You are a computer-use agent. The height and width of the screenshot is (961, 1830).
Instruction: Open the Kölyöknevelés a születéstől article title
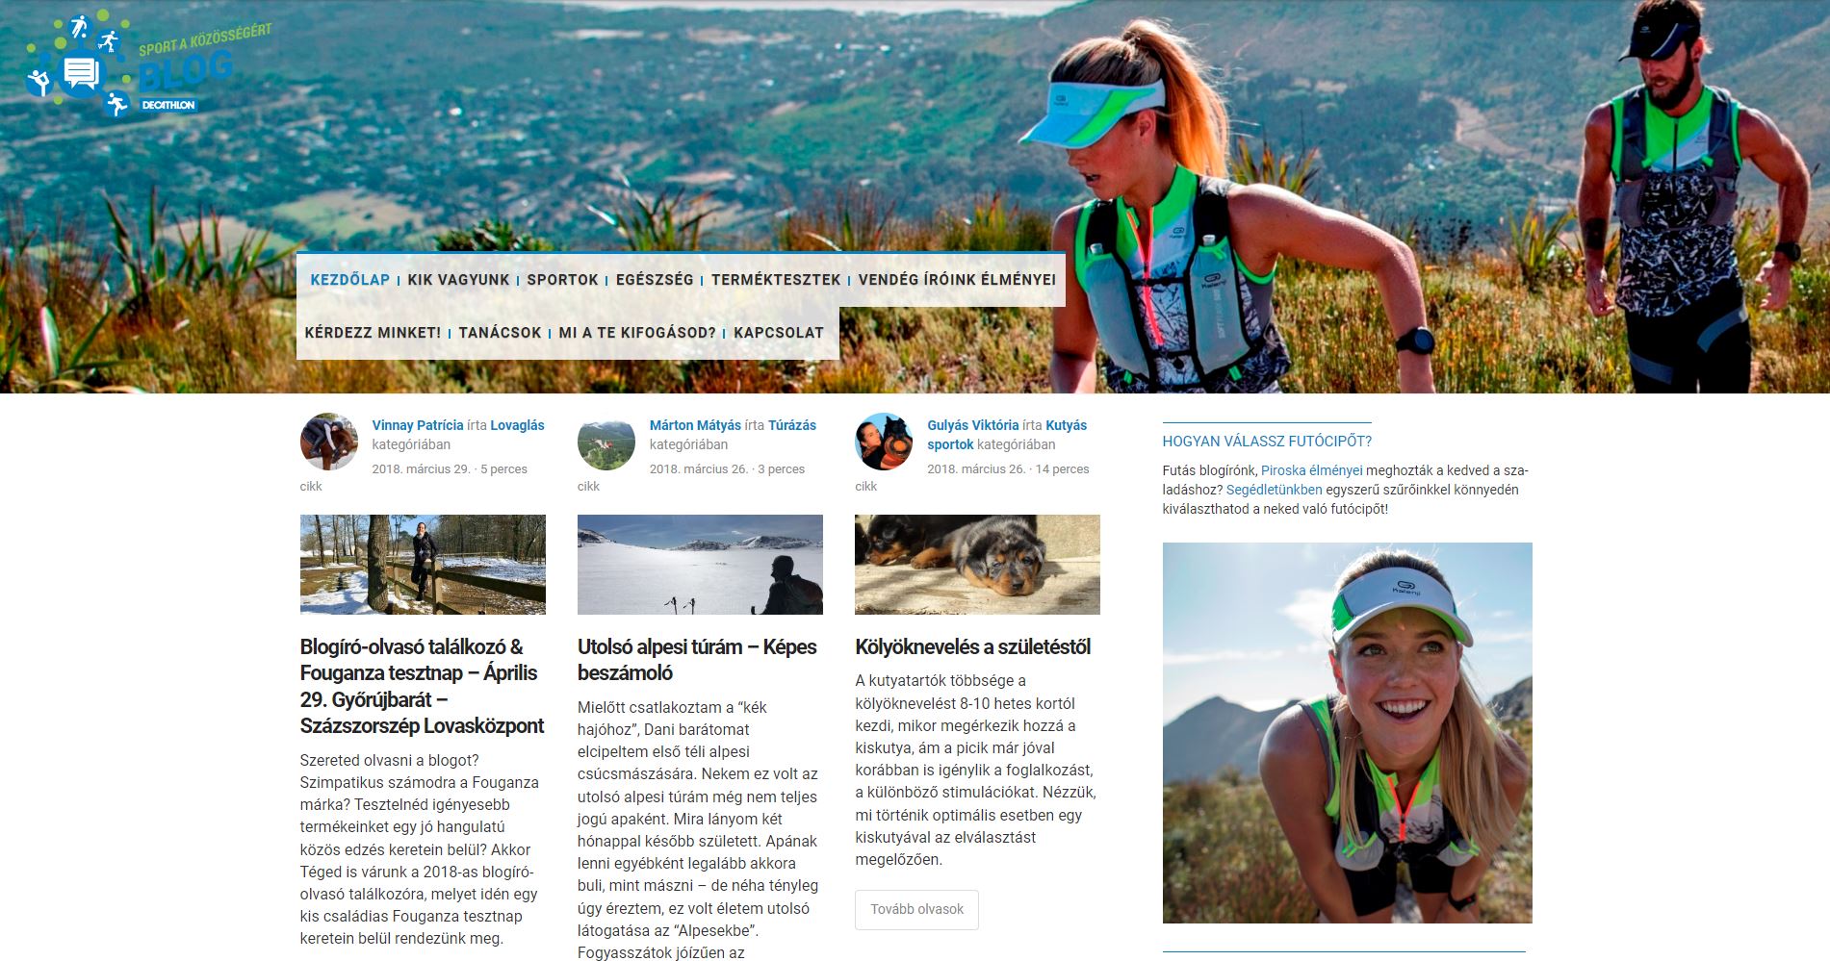point(972,646)
